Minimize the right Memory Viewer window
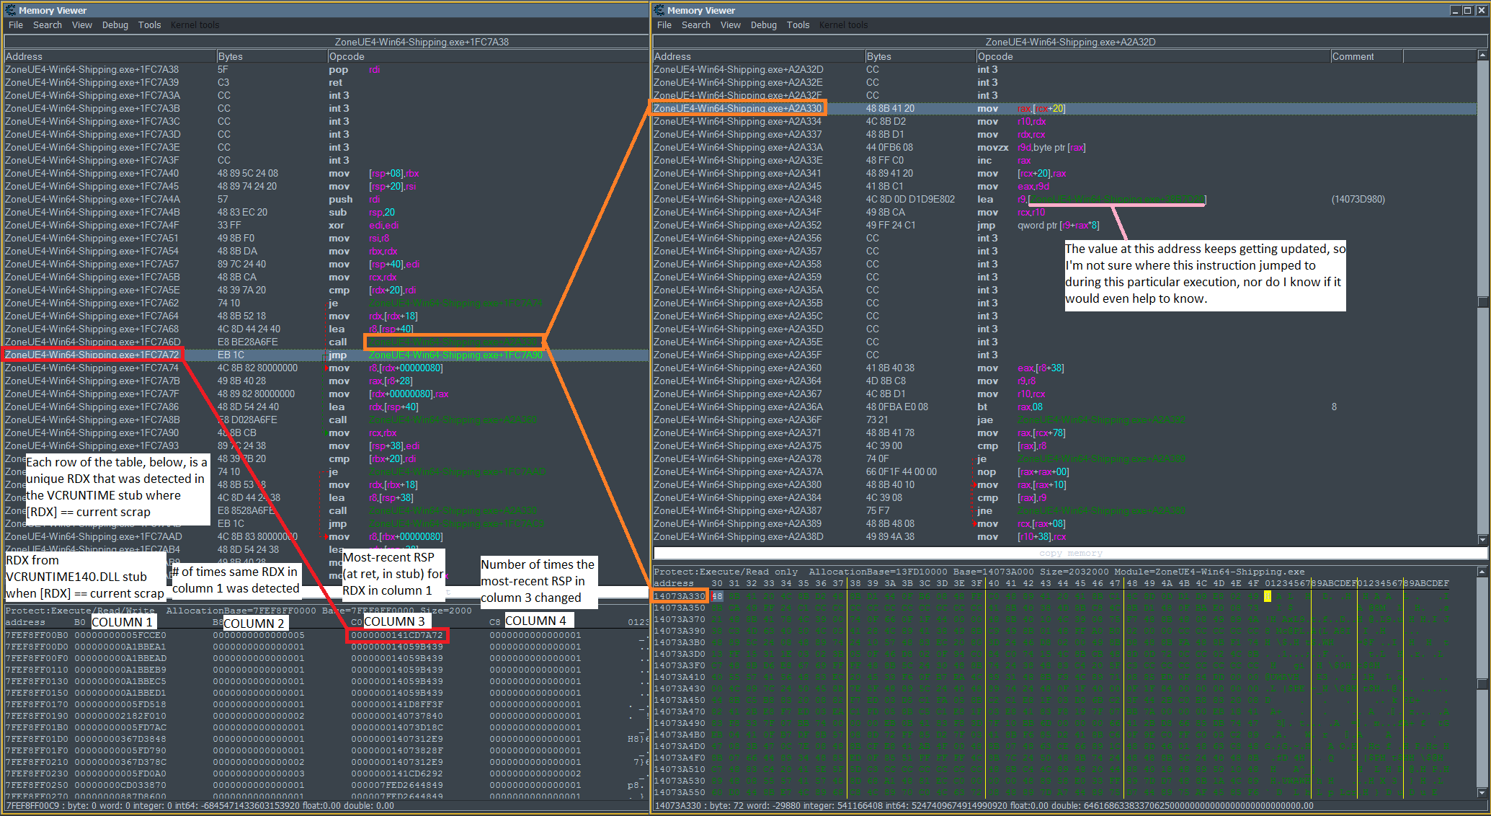The width and height of the screenshot is (1491, 816). 1455,10
